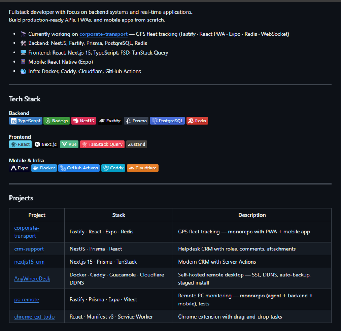Click 'Chrome extension with drag-and-drop tasks' description
This screenshot has width=341, height=331.
(252, 317)
